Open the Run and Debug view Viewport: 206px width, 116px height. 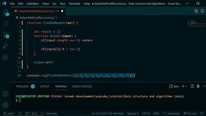[x=5, y=46]
